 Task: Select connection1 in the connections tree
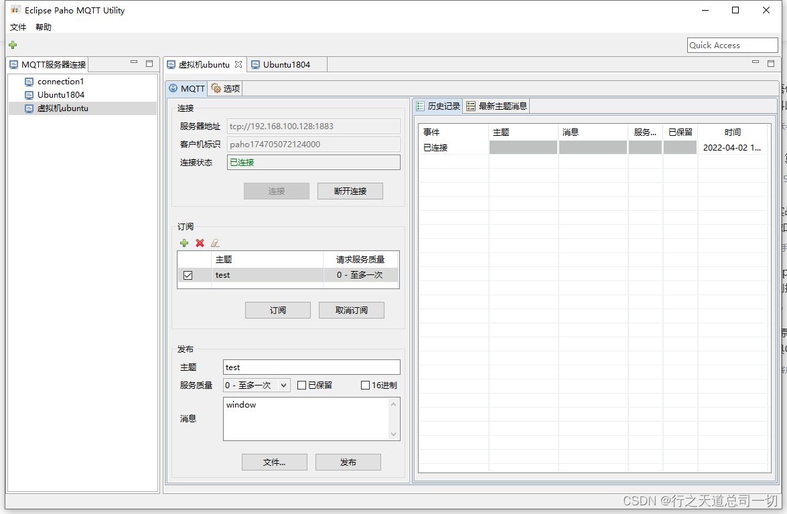61,82
